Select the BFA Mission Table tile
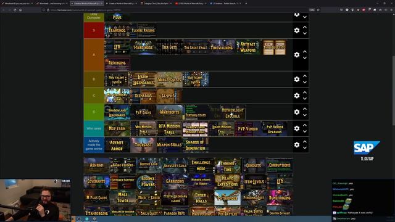Image resolution: width=395 pixels, height=222 pixels. click(169, 129)
